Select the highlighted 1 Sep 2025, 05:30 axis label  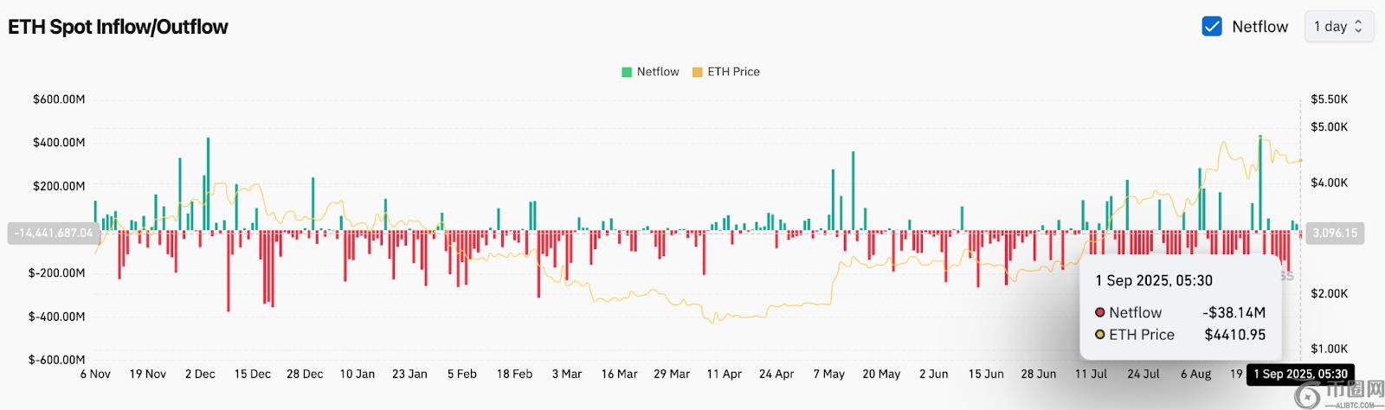[1300, 374]
